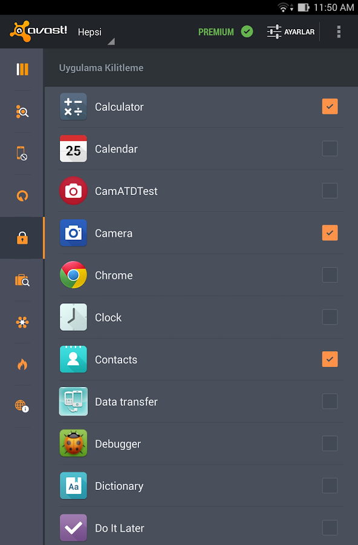This screenshot has height=545, width=358.
Task: Open the app locking padlock icon
Action: (x=22, y=238)
